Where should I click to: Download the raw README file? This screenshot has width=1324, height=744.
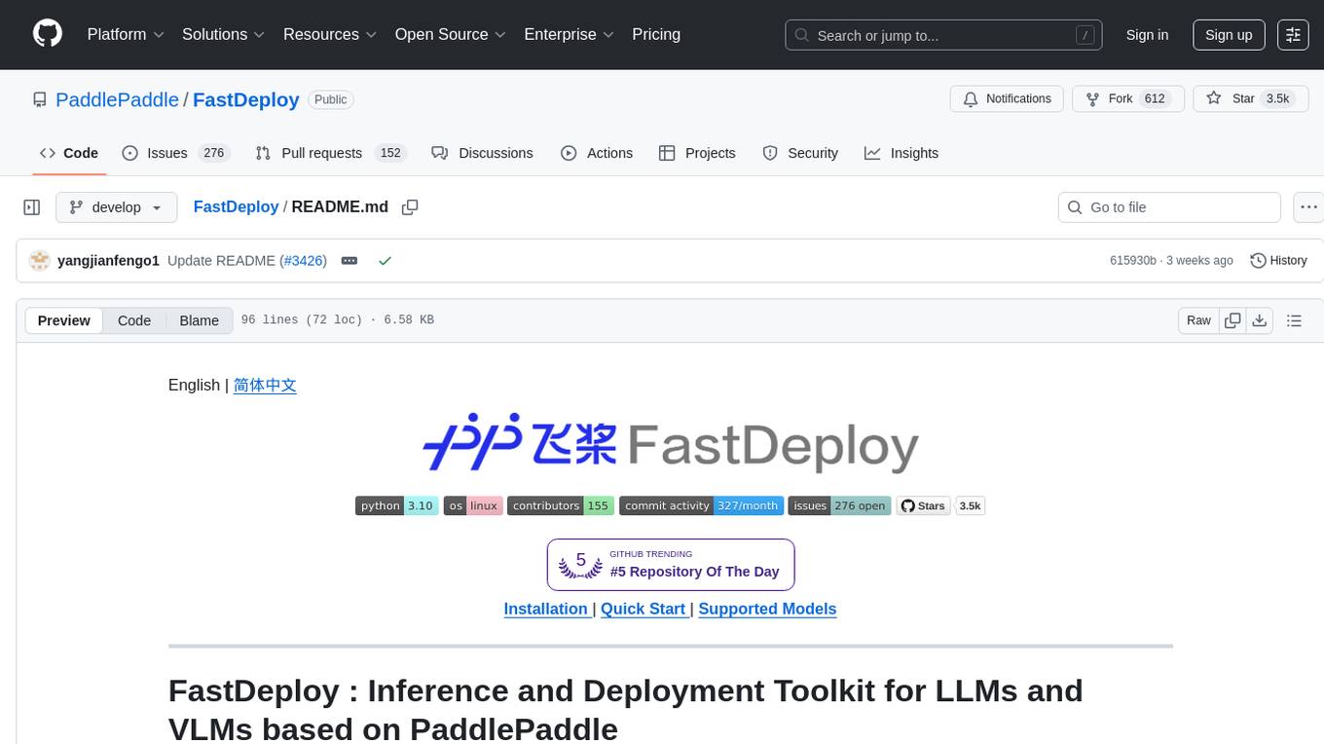(1259, 320)
